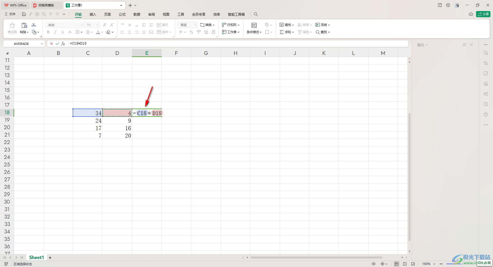Select cell D20 containing 16
Viewport: 493px width, 267px height.
[117, 128]
